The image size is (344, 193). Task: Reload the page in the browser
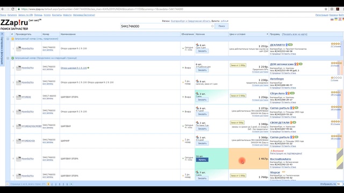pyautogui.click(x=13, y=9)
